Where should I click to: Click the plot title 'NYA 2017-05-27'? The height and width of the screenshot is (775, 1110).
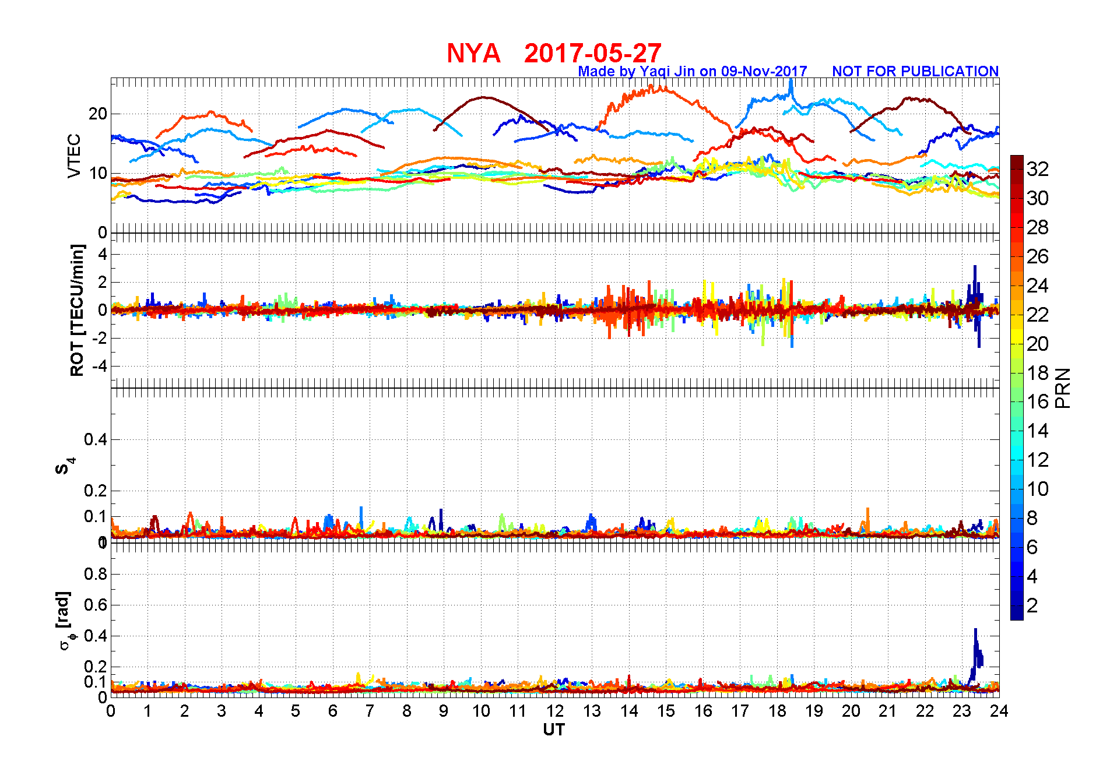click(554, 54)
